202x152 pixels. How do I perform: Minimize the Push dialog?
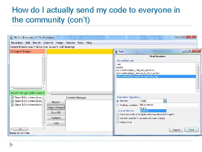pos(184,51)
